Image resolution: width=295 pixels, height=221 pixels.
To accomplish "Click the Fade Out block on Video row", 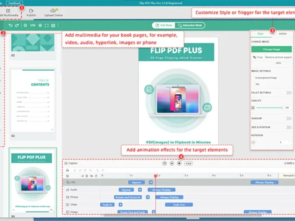I will [x=179, y=205].
